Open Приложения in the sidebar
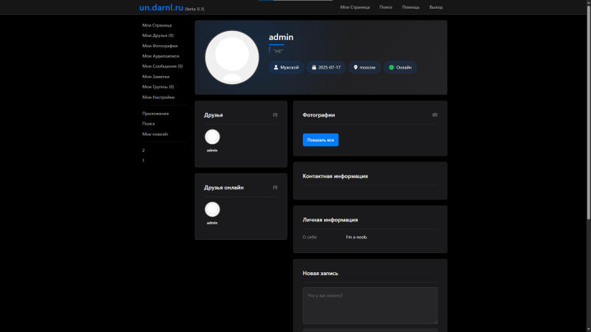The image size is (591, 332). 155,114
